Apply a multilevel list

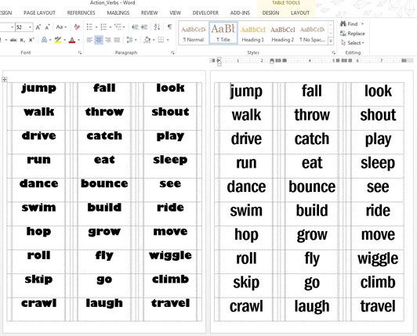point(118,27)
